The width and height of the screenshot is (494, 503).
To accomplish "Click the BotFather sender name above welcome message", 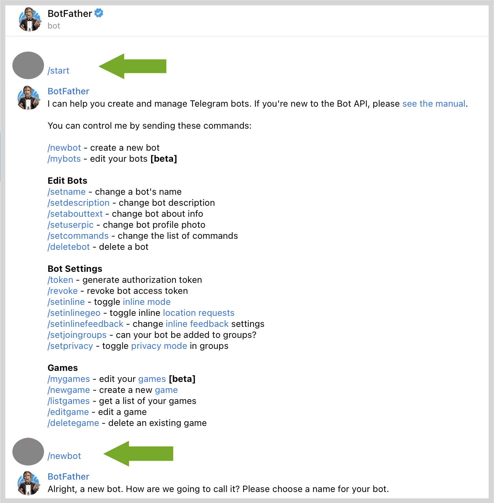I will pos(68,91).
